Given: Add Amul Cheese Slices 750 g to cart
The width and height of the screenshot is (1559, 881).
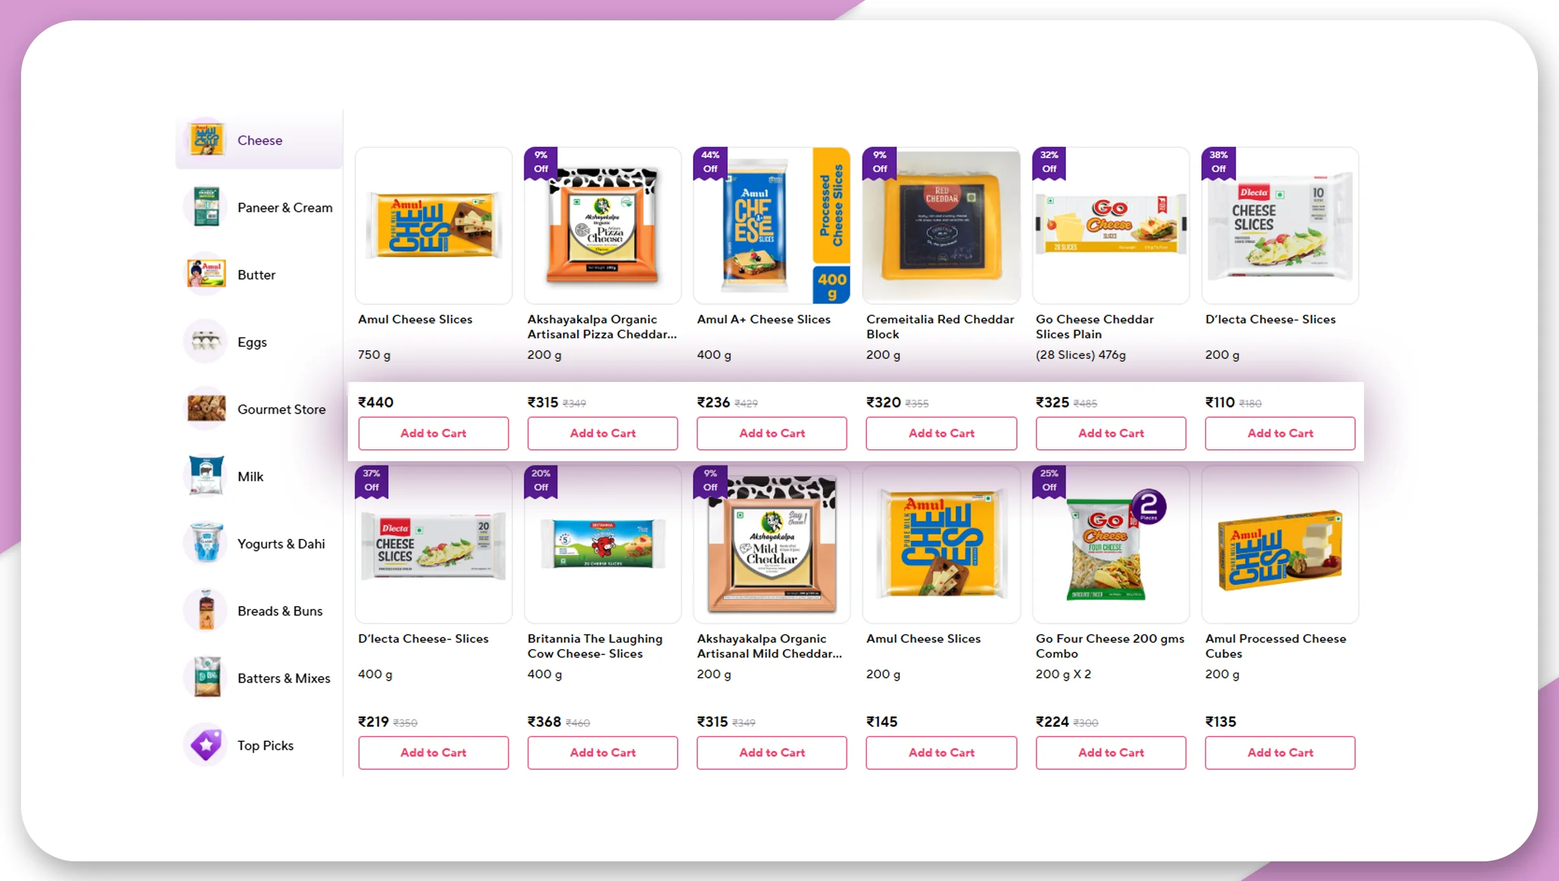Looking at the screenshot, I should pos(433,433).
